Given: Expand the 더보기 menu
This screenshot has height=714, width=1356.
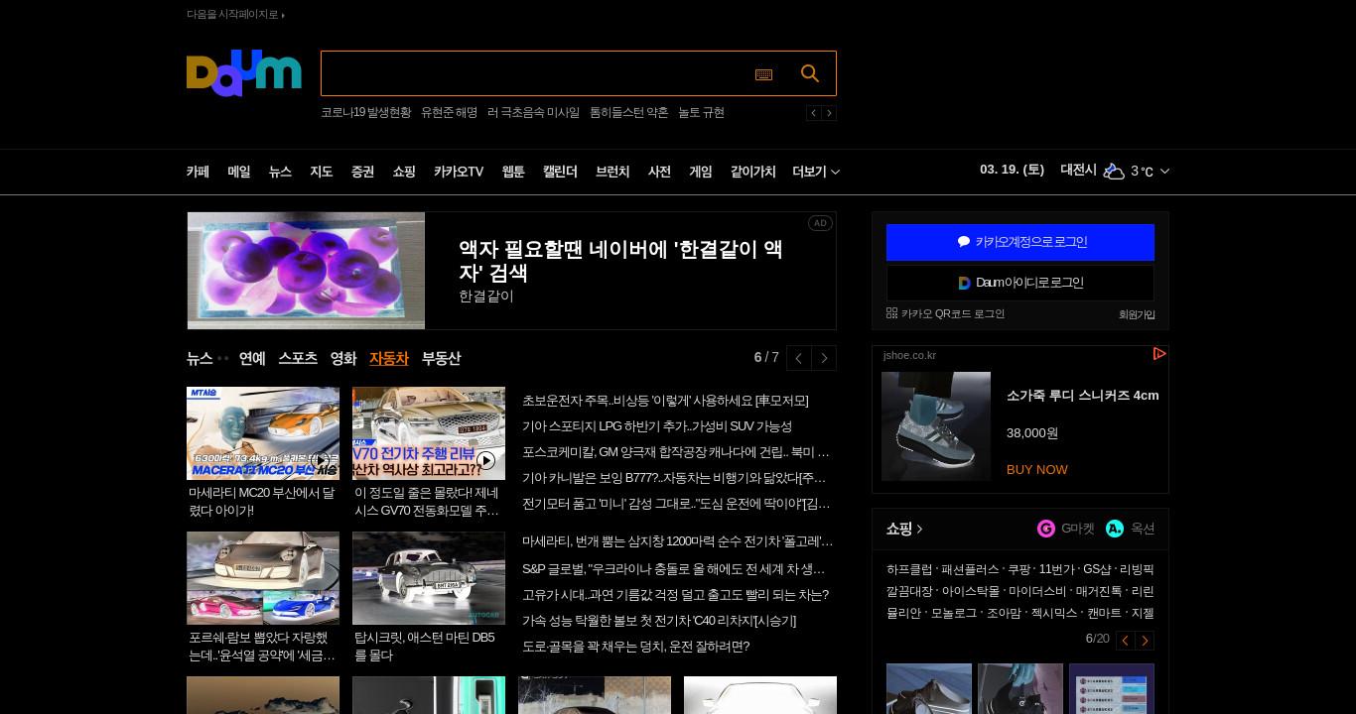Looking at the screenshot, I should (816, 172).
